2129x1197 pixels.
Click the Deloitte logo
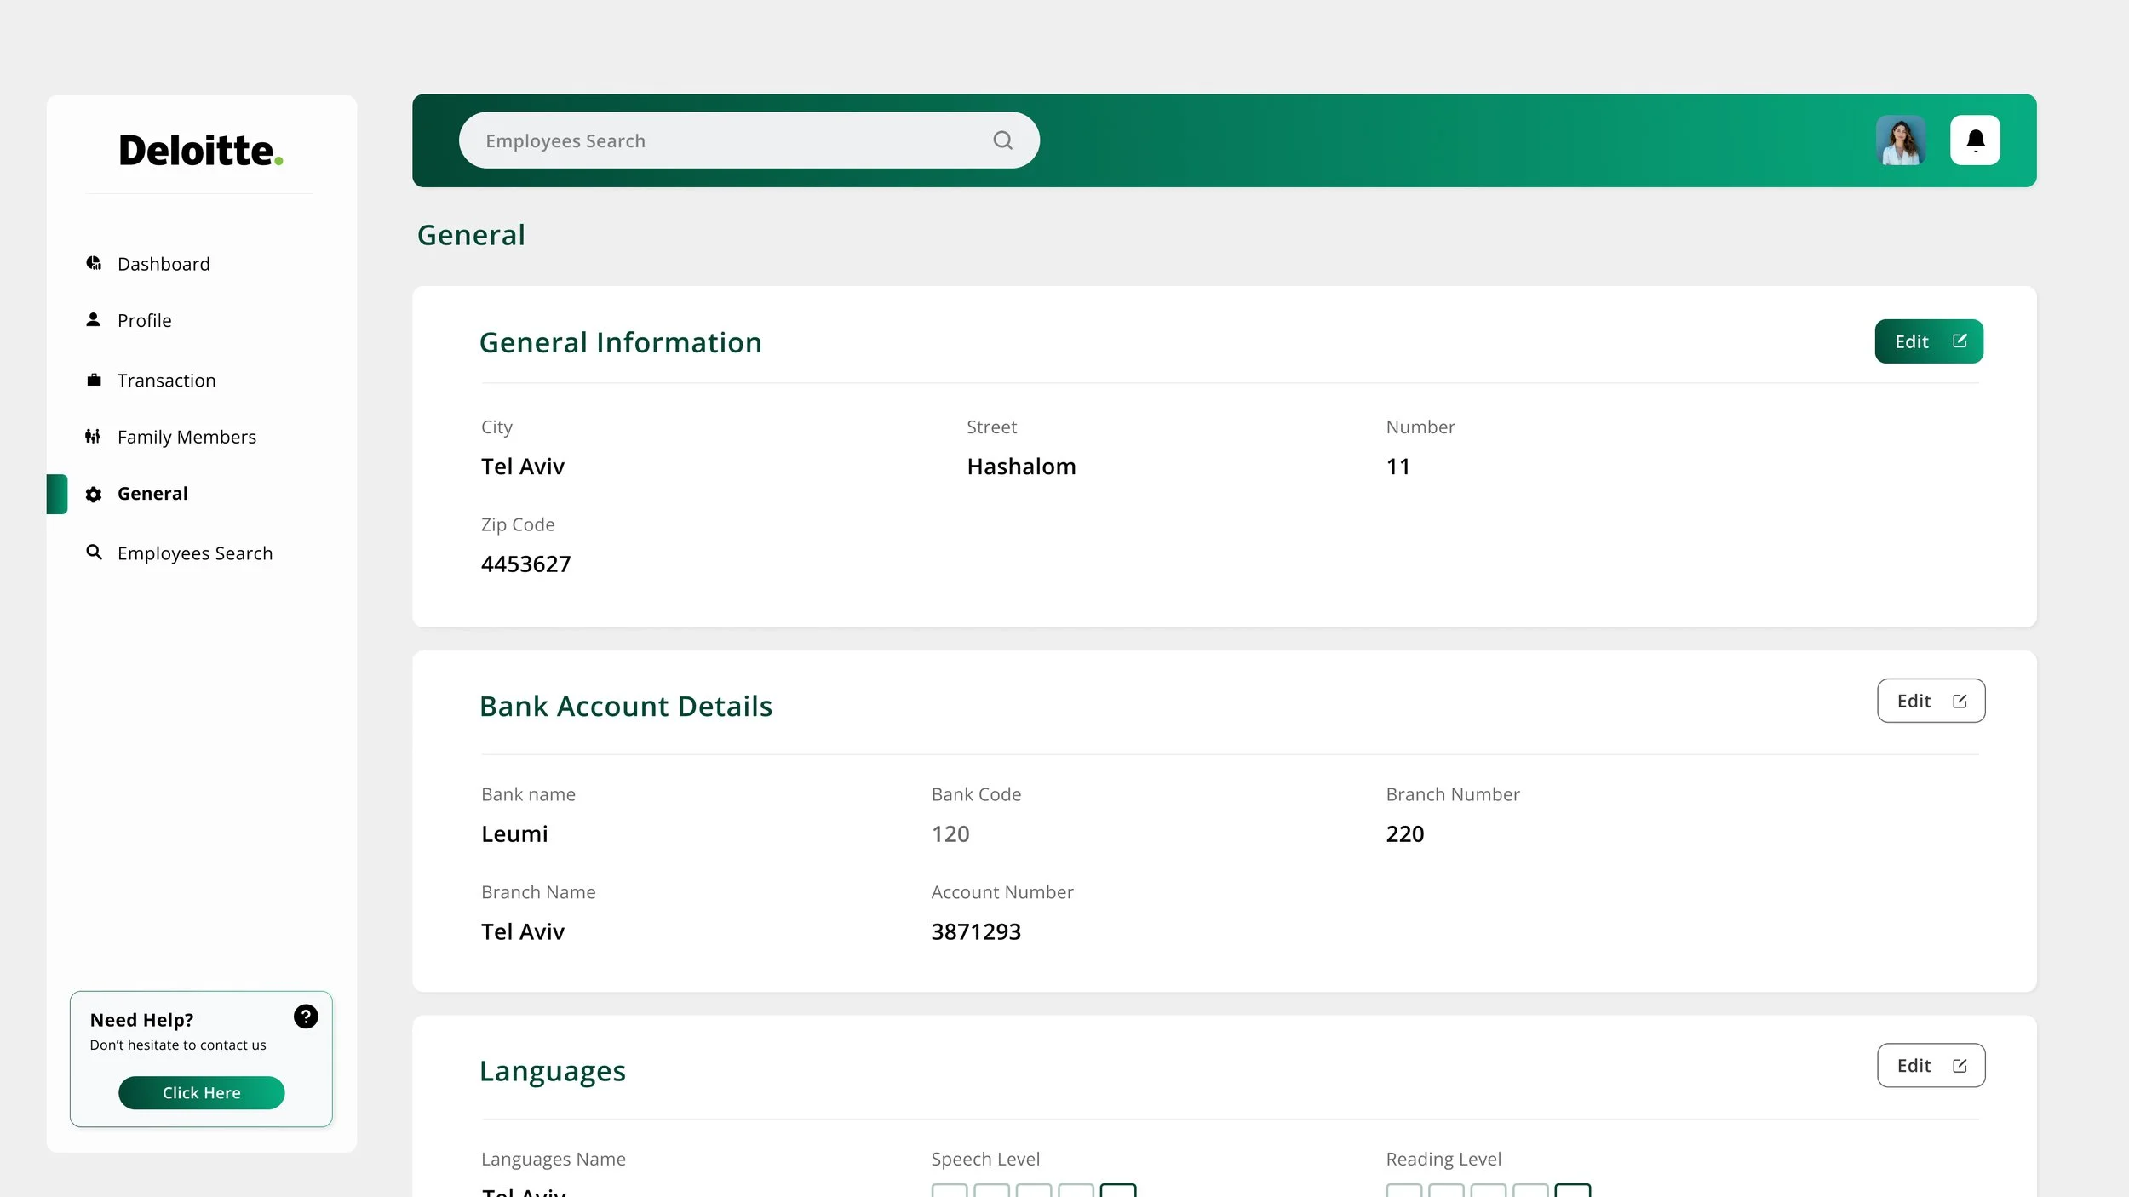click(201, 151)
